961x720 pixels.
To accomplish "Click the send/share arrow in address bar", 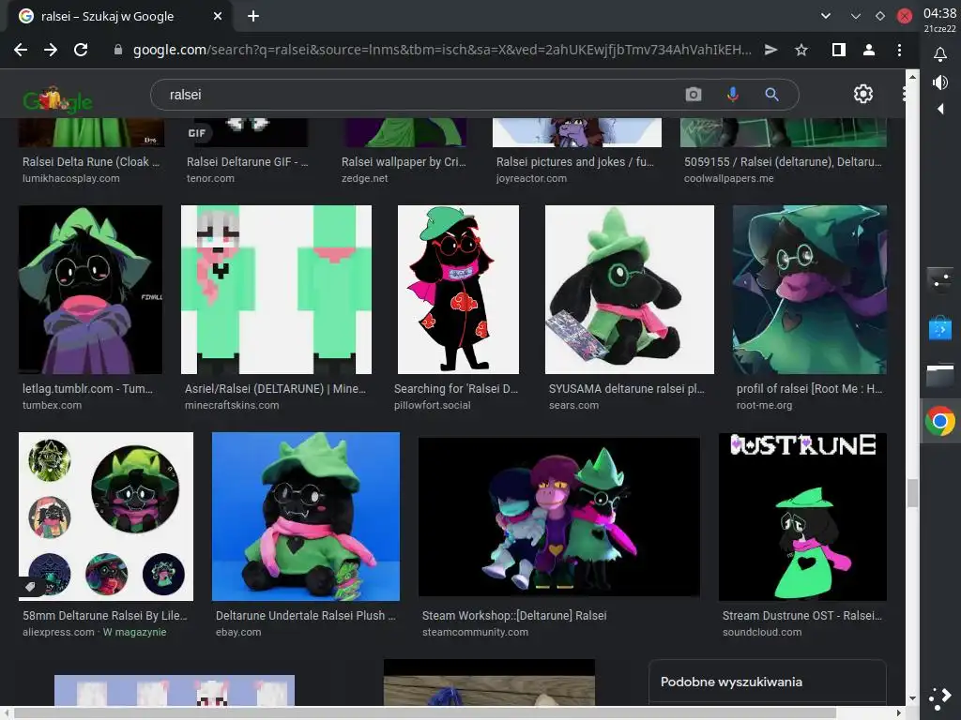I will (x=771, y=51).
